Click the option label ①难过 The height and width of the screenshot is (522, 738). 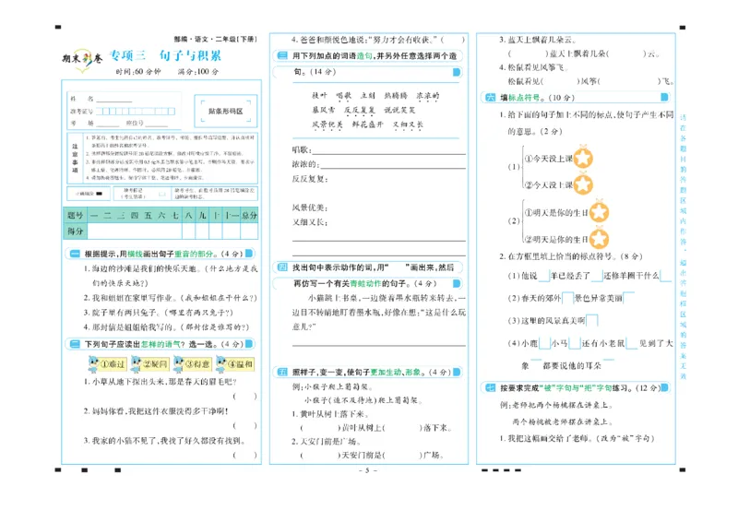113,364
